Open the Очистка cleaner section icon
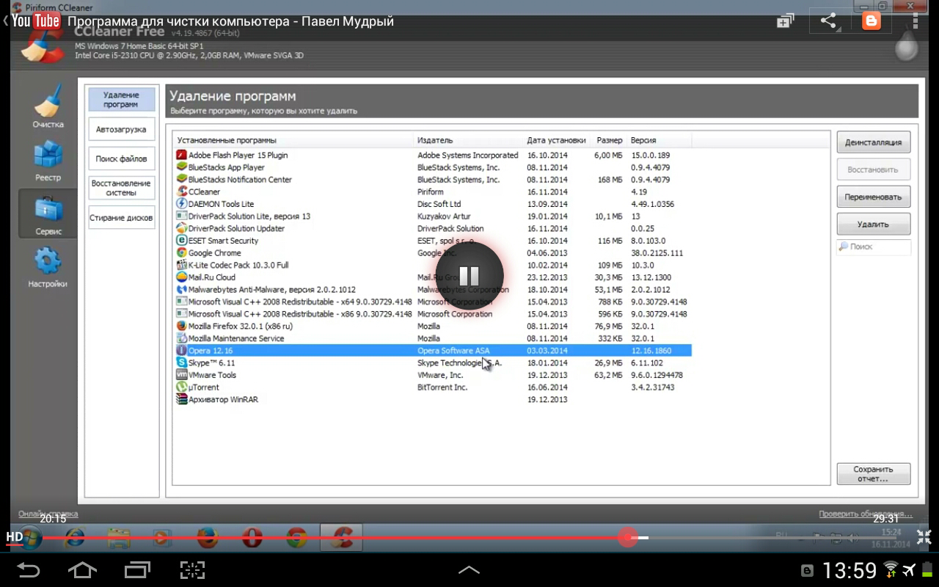This screenshot has height=587, width=939. click(x=48, y=107)
